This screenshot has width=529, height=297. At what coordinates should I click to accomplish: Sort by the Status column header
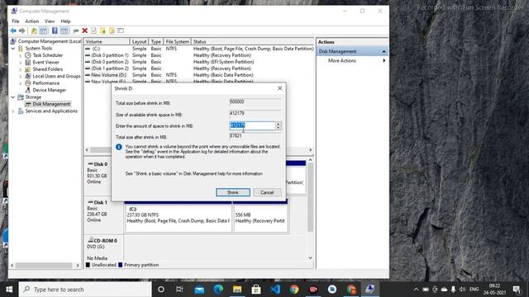252,42
